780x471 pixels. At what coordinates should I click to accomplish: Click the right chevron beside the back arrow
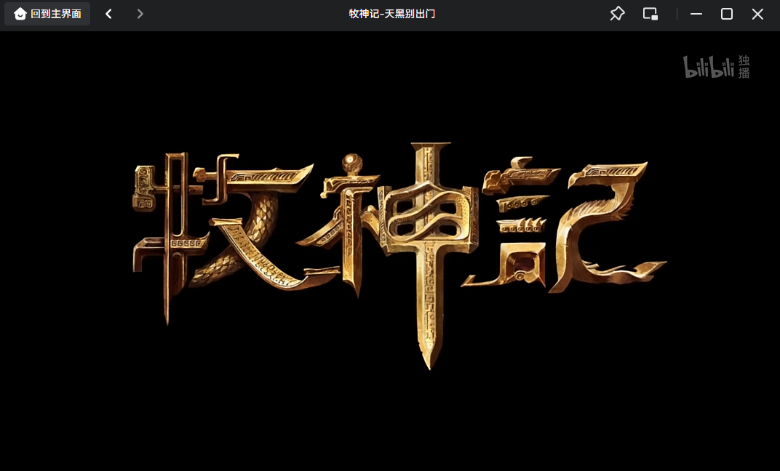click(x=140, y=13)
